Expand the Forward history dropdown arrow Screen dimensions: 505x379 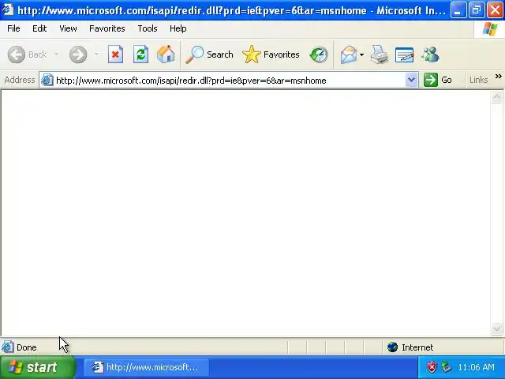[96, 54]
